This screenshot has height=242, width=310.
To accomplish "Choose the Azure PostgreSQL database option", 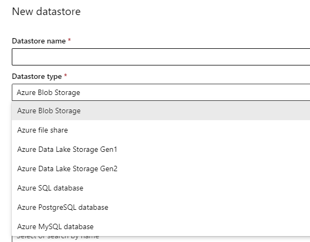I will click(x=161, y=207).
